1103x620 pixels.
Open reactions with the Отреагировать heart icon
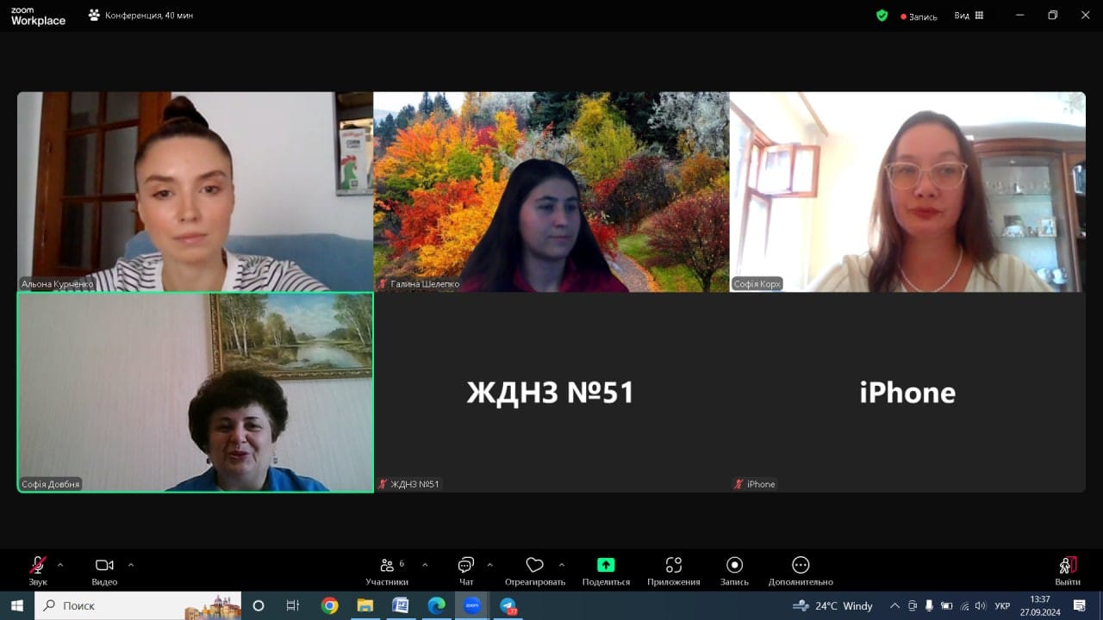535,571
